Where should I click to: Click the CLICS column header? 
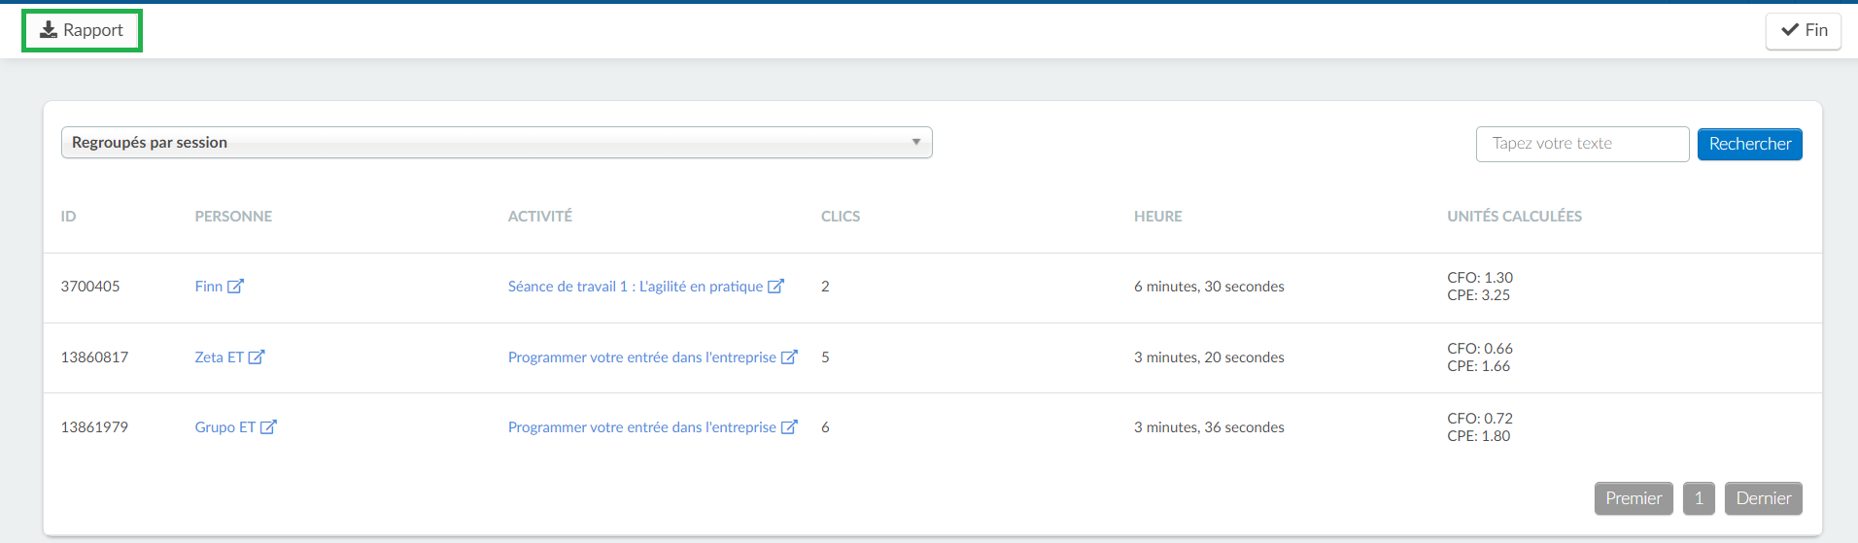(841, 216)
